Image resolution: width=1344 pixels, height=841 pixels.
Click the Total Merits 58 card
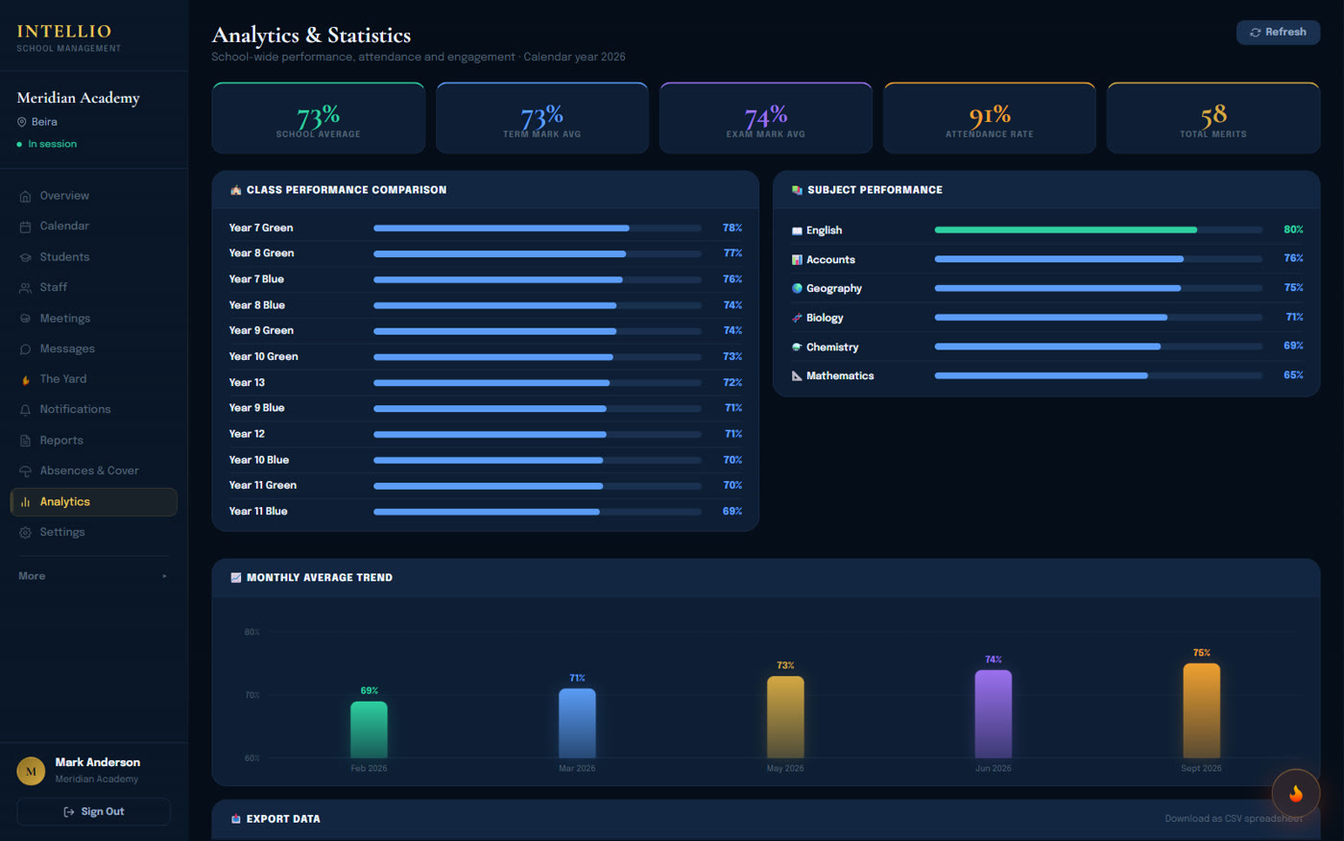point(1213,118)
